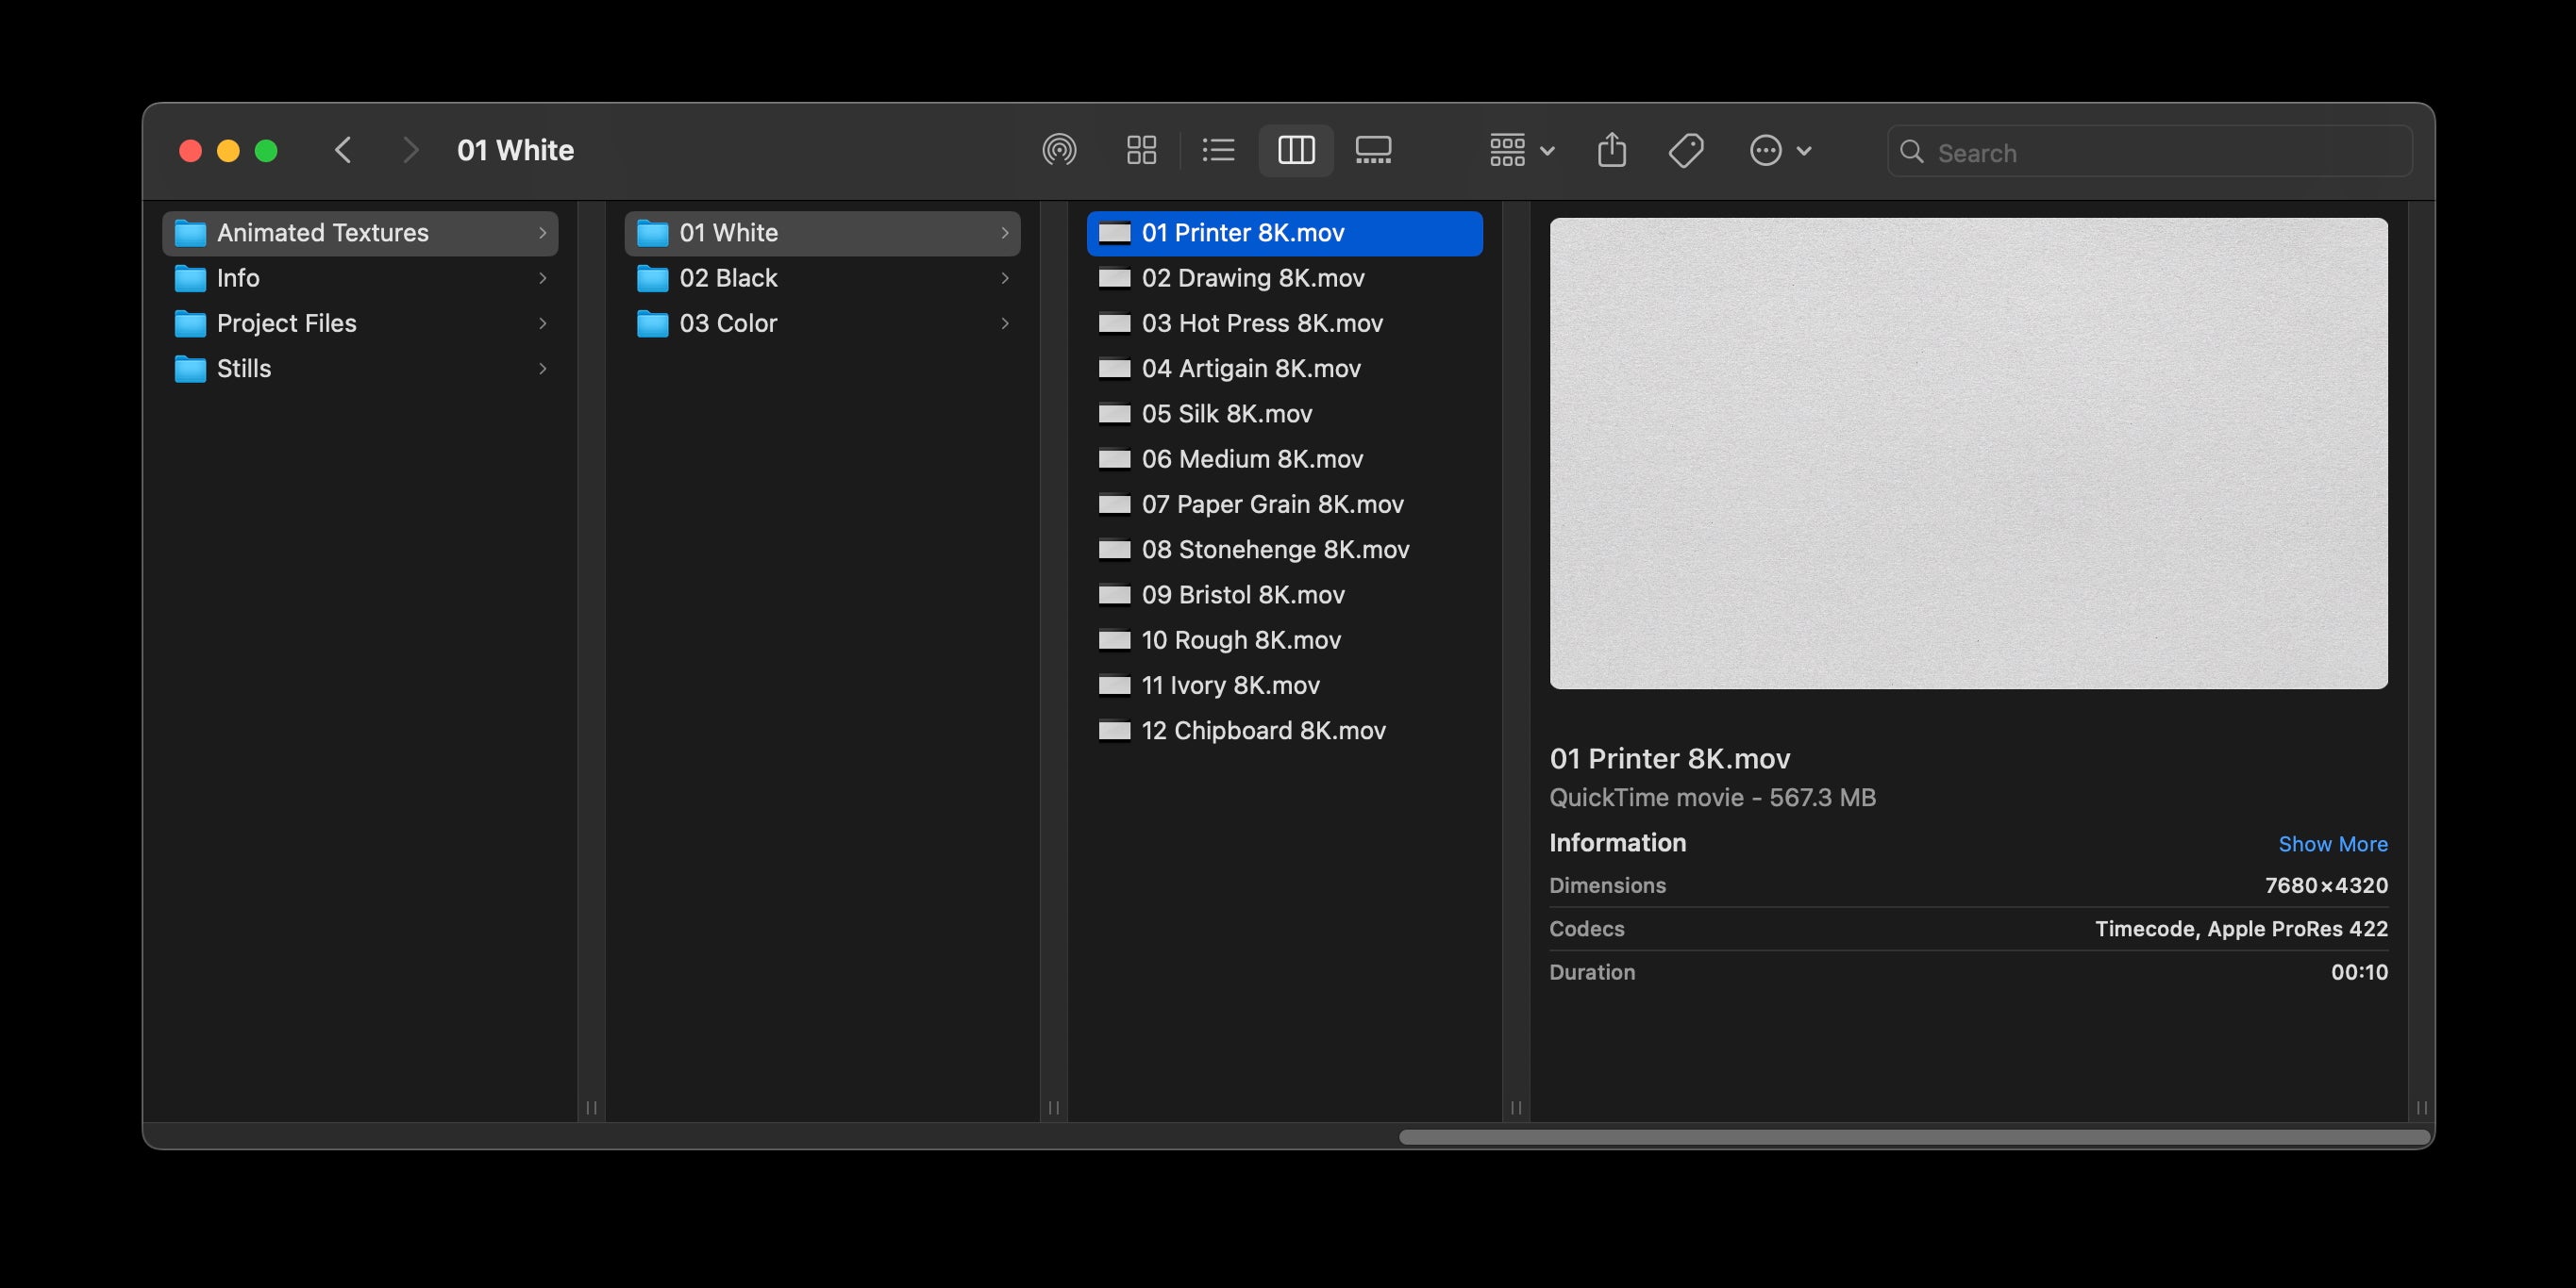Switch to gallery view
2576x1288 pixels.
point(1373,150)
